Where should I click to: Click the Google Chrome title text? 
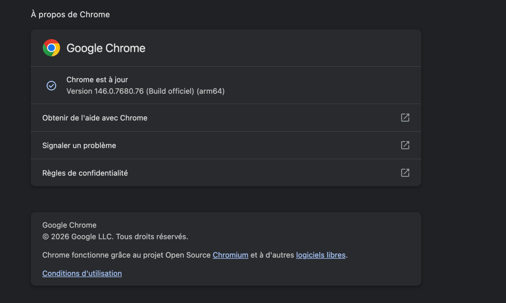pos(105,48)
